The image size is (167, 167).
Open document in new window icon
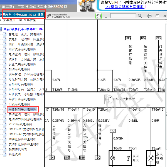click(x=157, y=16)
